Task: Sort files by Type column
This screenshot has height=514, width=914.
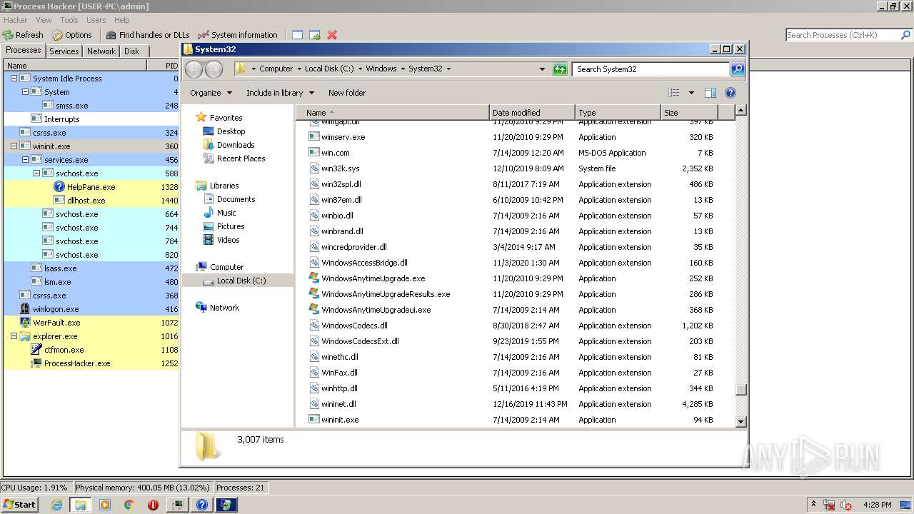Action: [x=618, y=113]
